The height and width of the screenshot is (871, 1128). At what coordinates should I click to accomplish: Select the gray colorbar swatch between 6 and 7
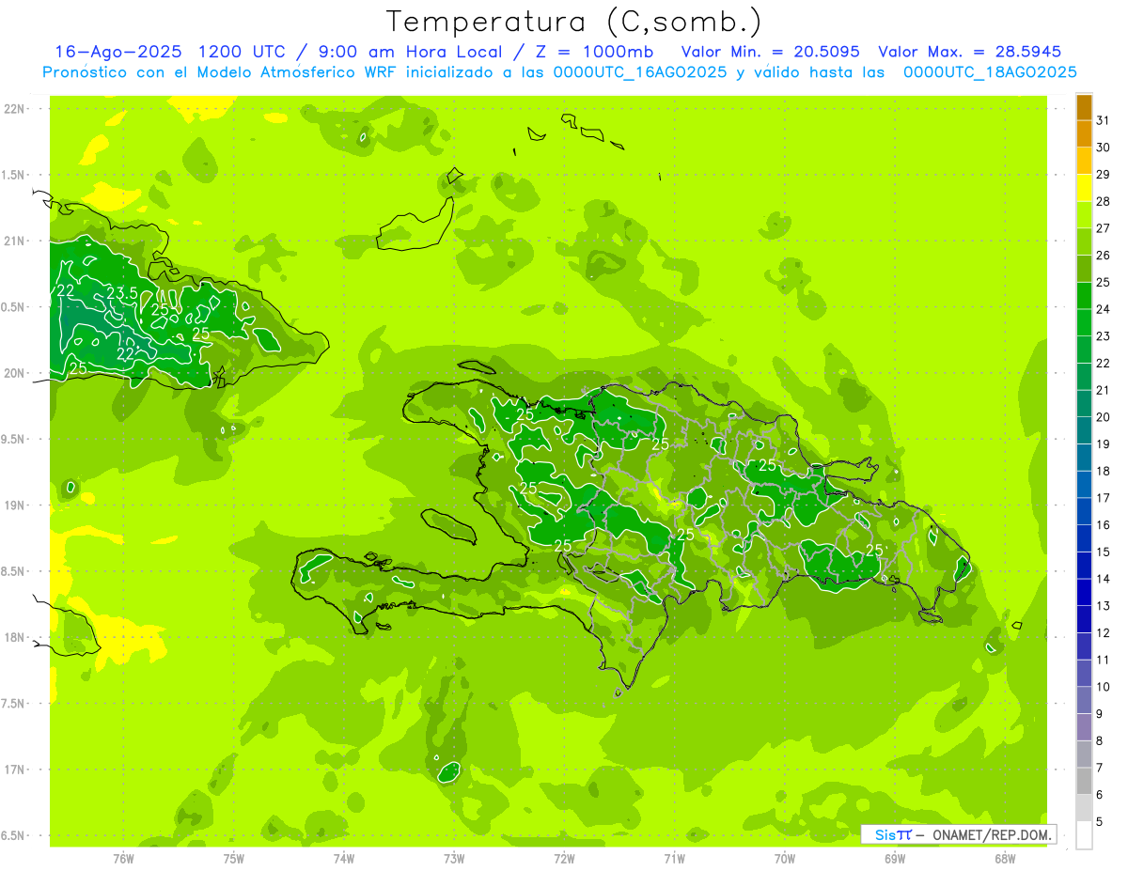coord(1084,781)
